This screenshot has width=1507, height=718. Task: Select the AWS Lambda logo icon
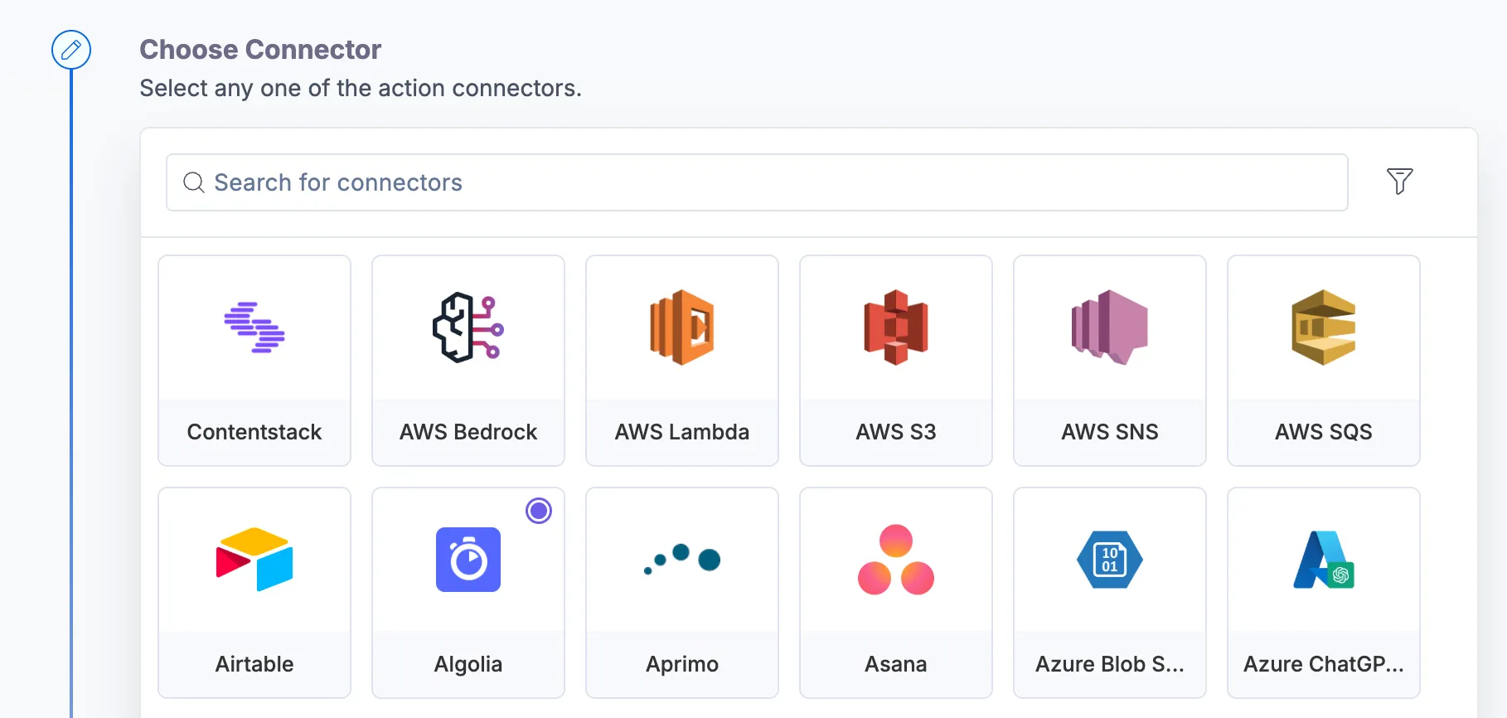point(682,327)
